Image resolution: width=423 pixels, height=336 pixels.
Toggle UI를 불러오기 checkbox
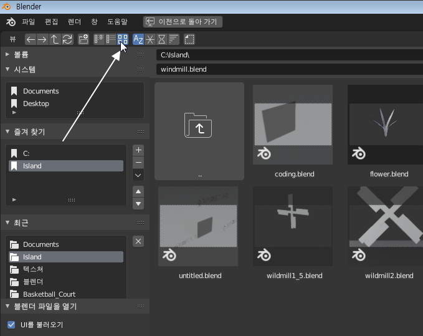point(11,325)
